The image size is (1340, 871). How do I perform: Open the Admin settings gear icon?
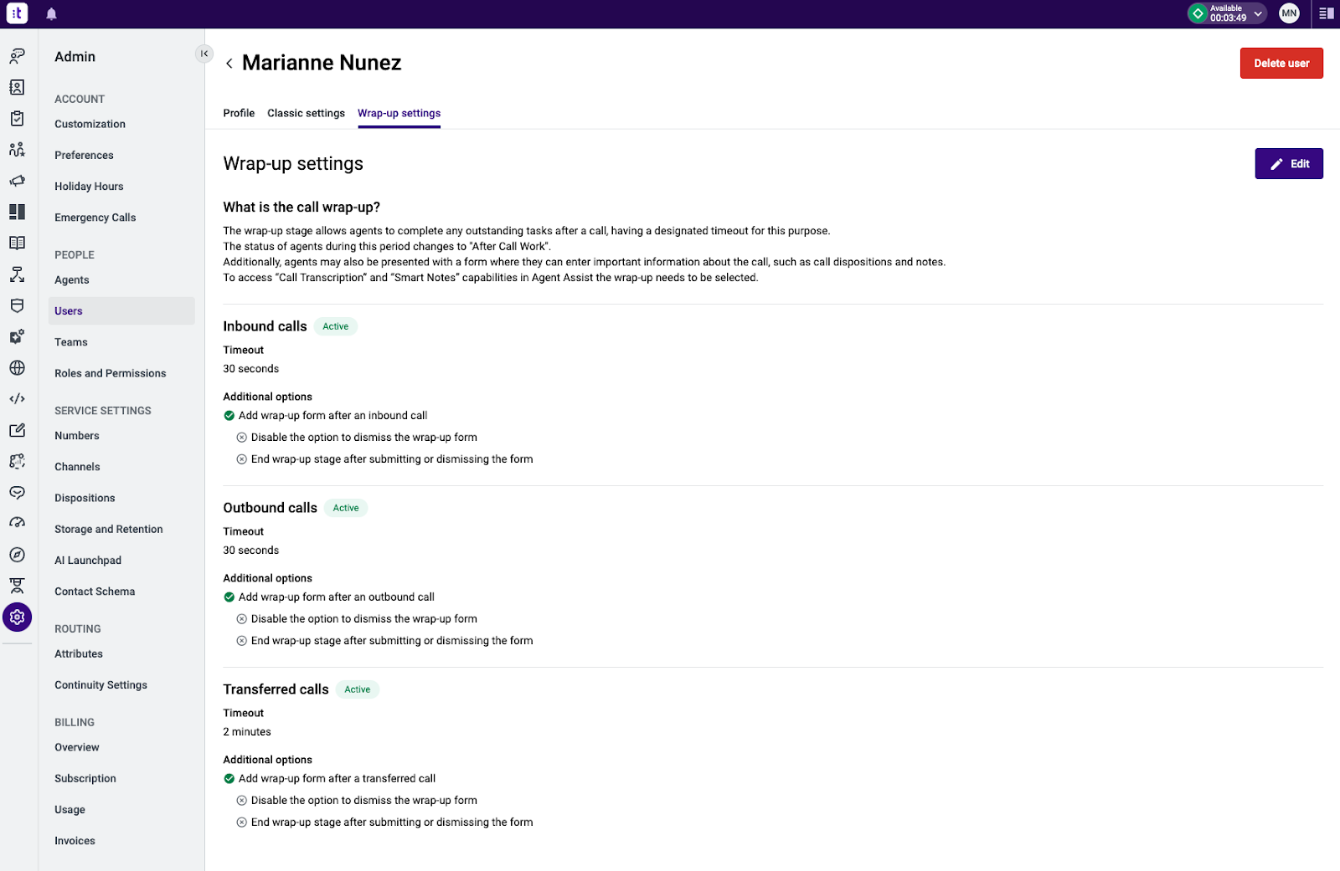coord(17,617)
